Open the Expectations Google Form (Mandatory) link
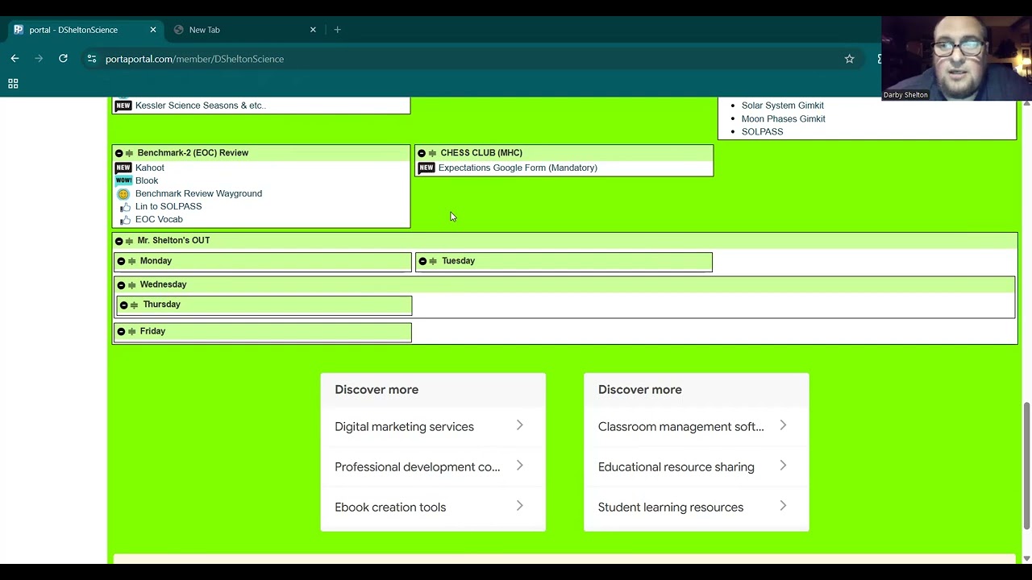Viewport: 1032px width, 580px height. 518,168
